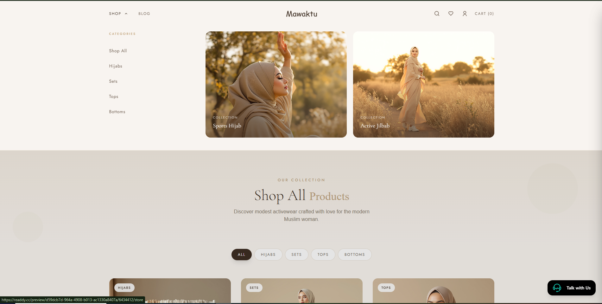Open the Active Jilbab collection card
This screenshot has width=602, height=304.
423,84
